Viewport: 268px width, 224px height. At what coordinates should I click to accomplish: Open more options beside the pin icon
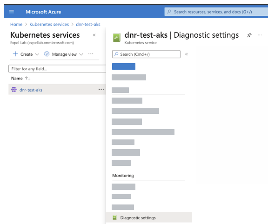point(260,35)
